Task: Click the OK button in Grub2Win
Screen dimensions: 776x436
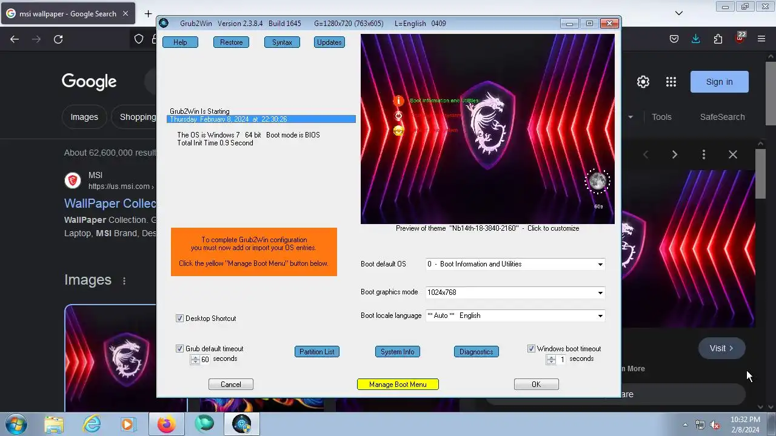Action: point(536,385)
